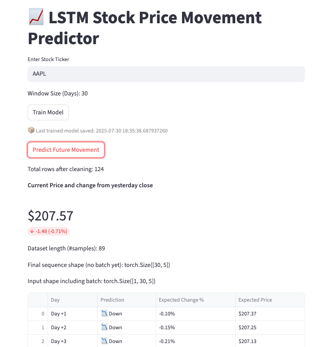The width and height of the screenshot is (331, 347).
Task: Click the red down arrow in price change badge
Action: click(32, 231)
